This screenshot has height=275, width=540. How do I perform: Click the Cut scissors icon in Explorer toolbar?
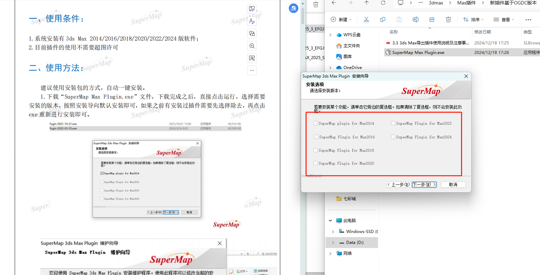[366, 19]
